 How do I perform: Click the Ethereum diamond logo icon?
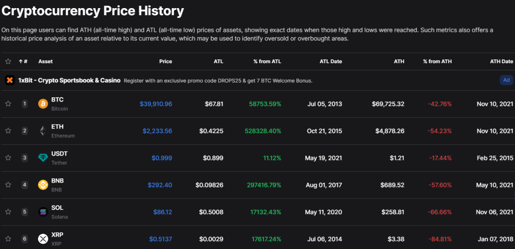(x=43, y=131)
